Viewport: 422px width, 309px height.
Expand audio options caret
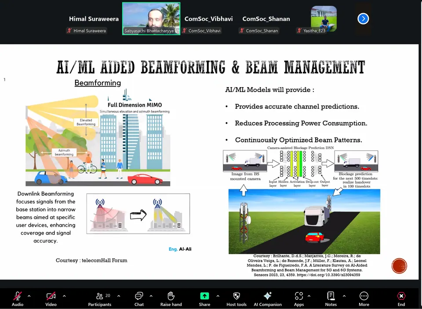29,296
